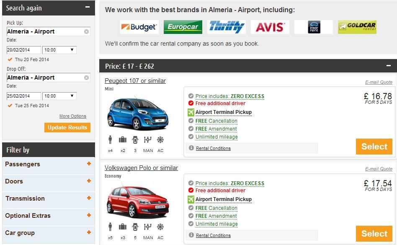This screenshot has width=397, height=245.
Task: Click info icon beside Peugeot Rental Conditions
Action: 191,148
